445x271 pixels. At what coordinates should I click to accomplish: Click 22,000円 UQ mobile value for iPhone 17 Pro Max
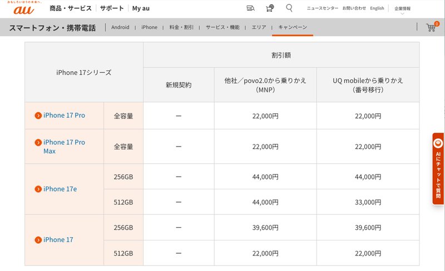click(x=368, y=147)
